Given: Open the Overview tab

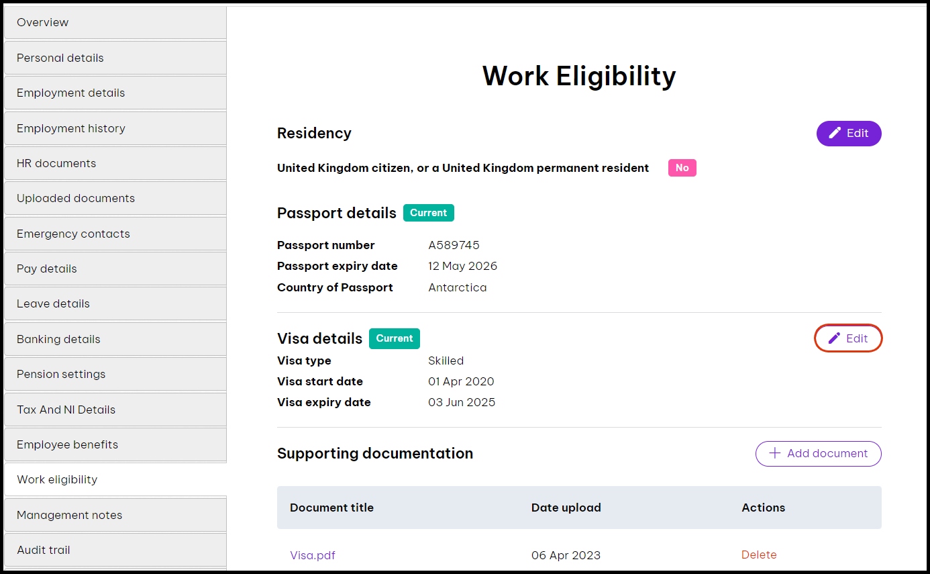Looking at the screenshot, I should click(115, 23).
